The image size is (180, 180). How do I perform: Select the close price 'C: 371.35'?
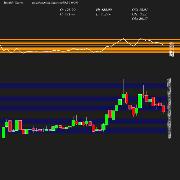(x=68, y=14)
